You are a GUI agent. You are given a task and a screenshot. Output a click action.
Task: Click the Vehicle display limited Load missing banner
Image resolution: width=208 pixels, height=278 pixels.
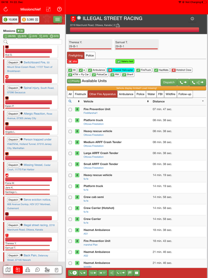click(x=136, y=88)
